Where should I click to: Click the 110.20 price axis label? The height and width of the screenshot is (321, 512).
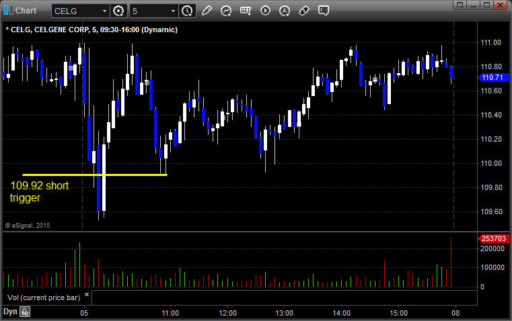pyautogui.click(x=490, y=139)
